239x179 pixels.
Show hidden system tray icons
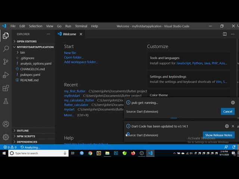[x=174, y=153]
